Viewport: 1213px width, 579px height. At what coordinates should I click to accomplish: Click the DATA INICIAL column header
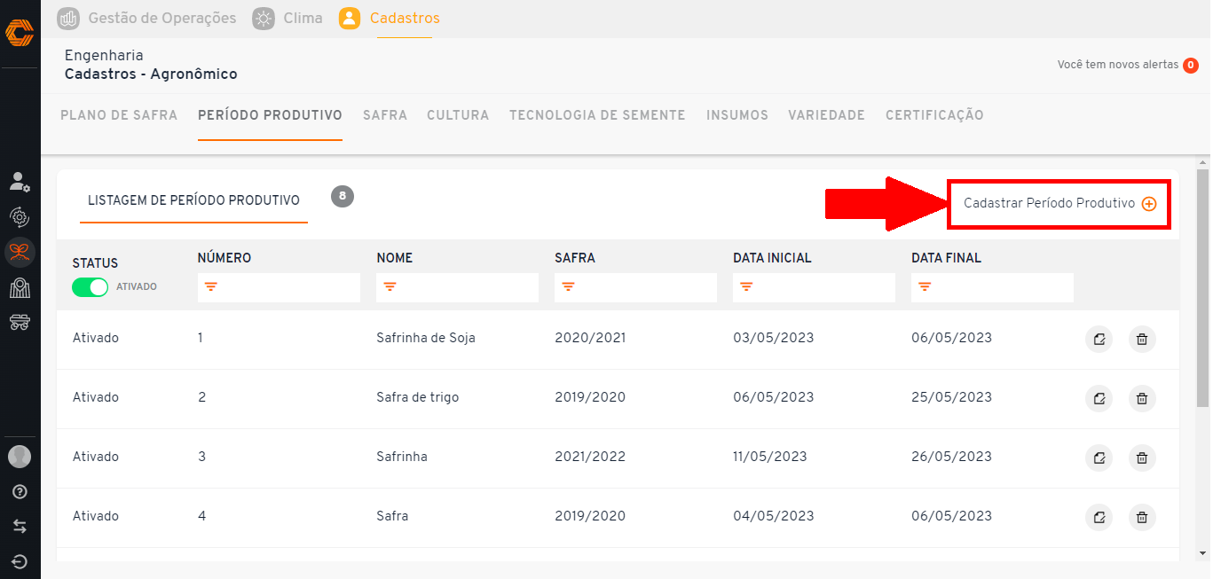click(772, 258)
